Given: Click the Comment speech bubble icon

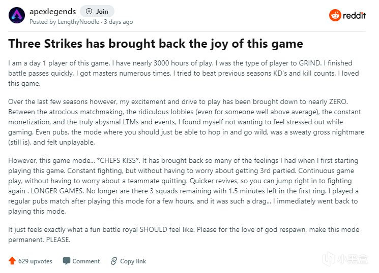Looking at the screenshot, I should coord(67,261).
